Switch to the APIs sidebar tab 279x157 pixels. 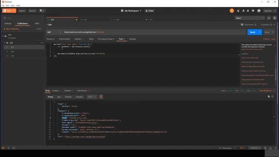point(37,24)
